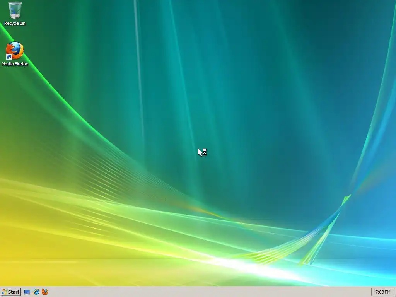Click the Show Desktop quick launch icon
Viewport: 396px width, 297px height.
(27, 292)
